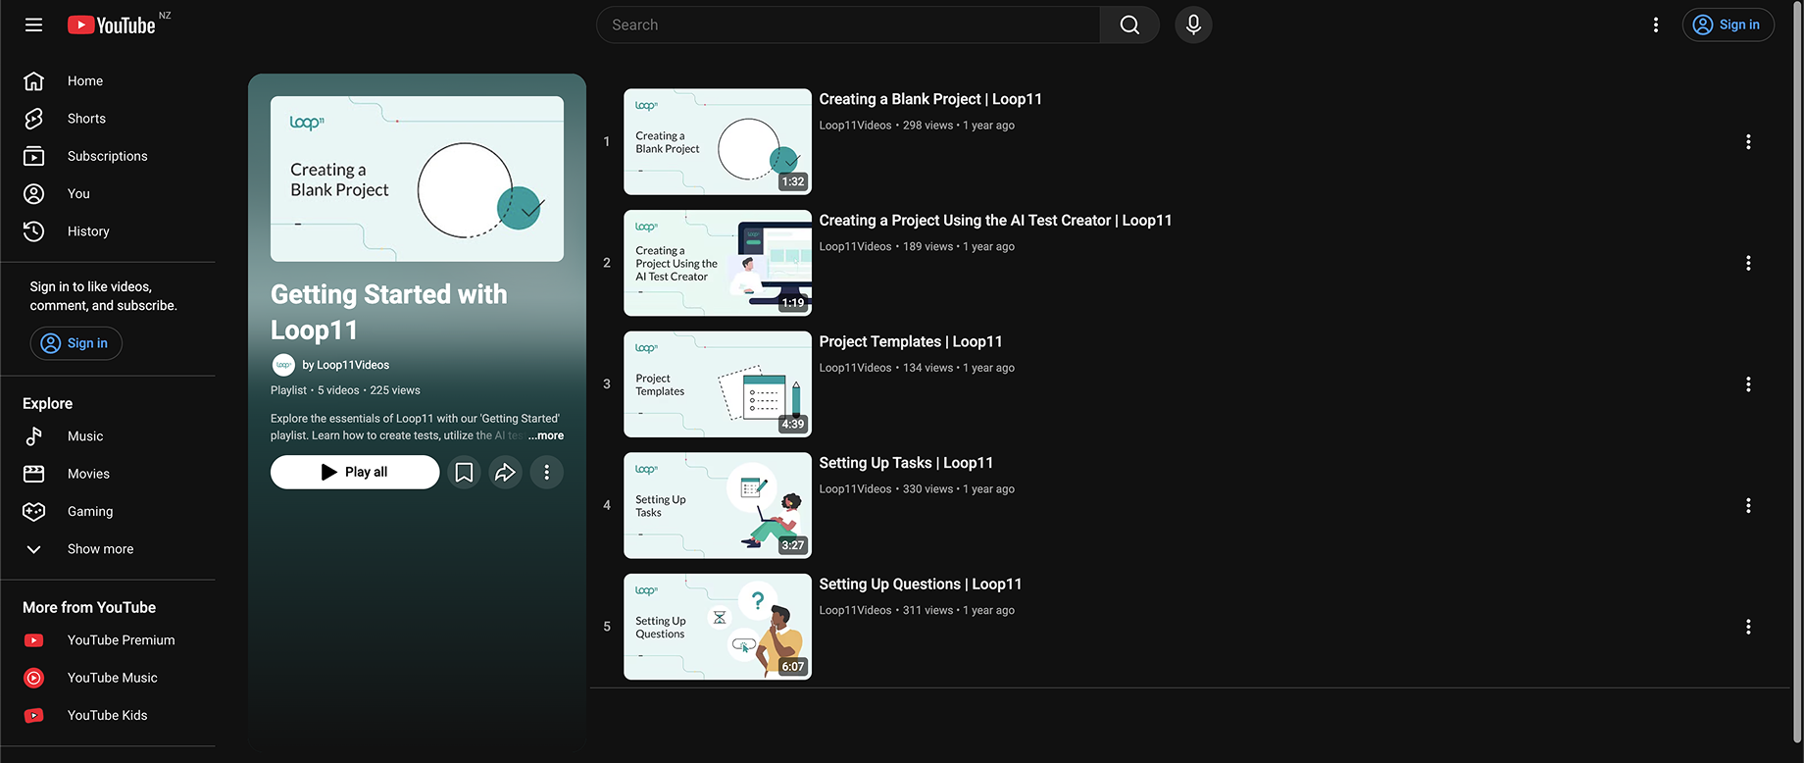Start voice search with microphone icon

coord(1193,25)
